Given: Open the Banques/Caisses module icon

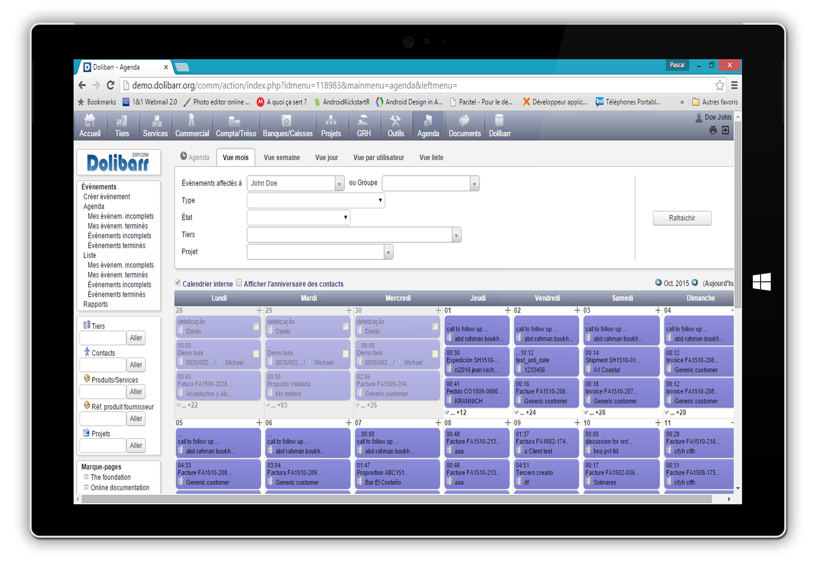Looking at the screenshot, I should (x=287, y=121).
